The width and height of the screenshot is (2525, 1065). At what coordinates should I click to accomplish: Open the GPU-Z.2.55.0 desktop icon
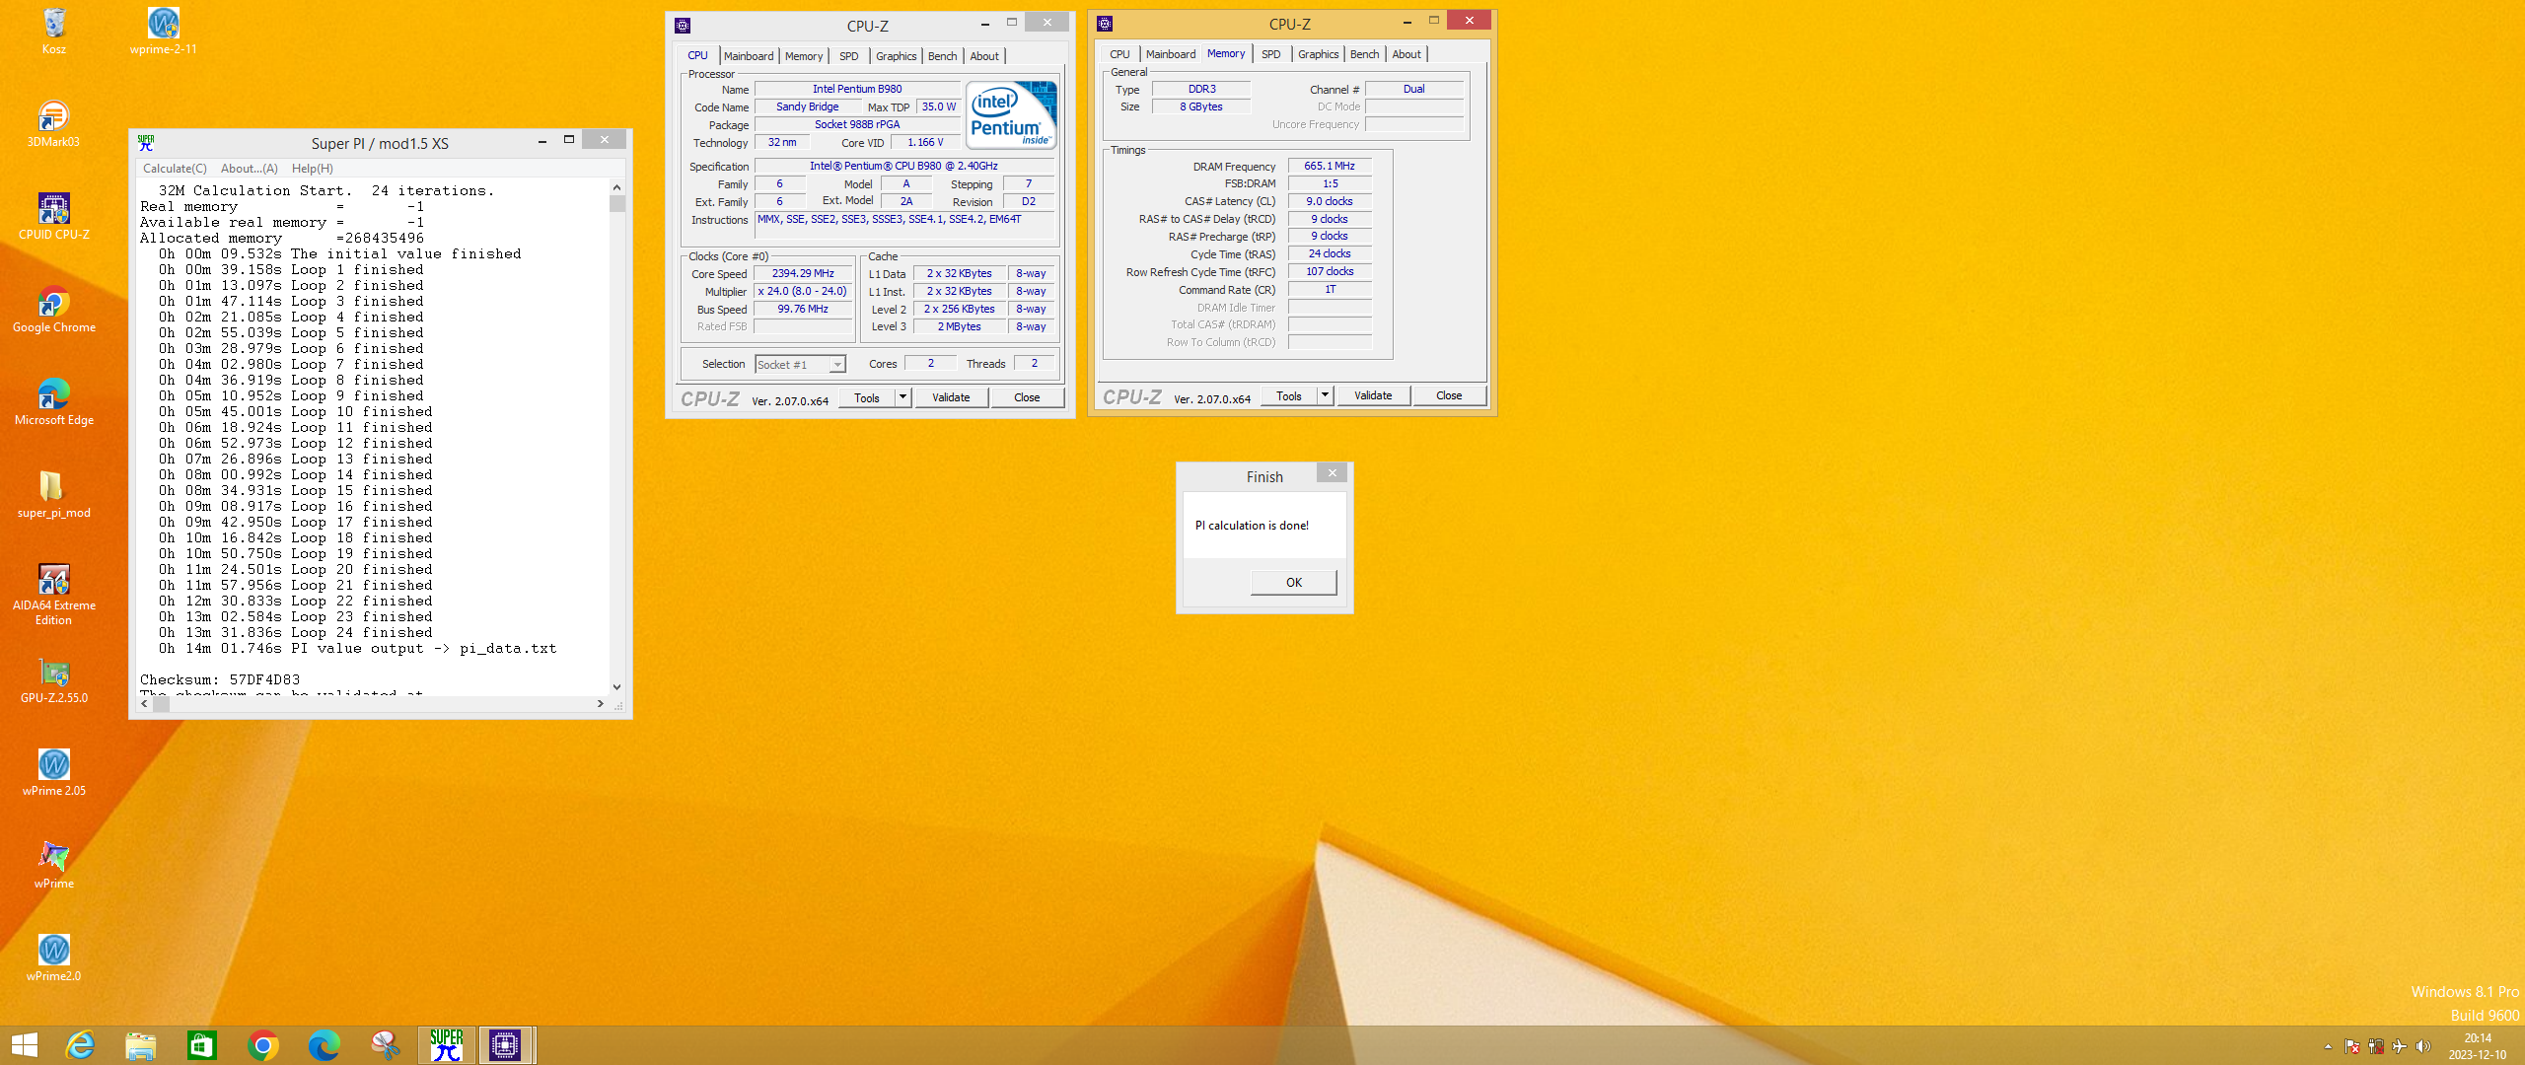[x=54, y=679]
